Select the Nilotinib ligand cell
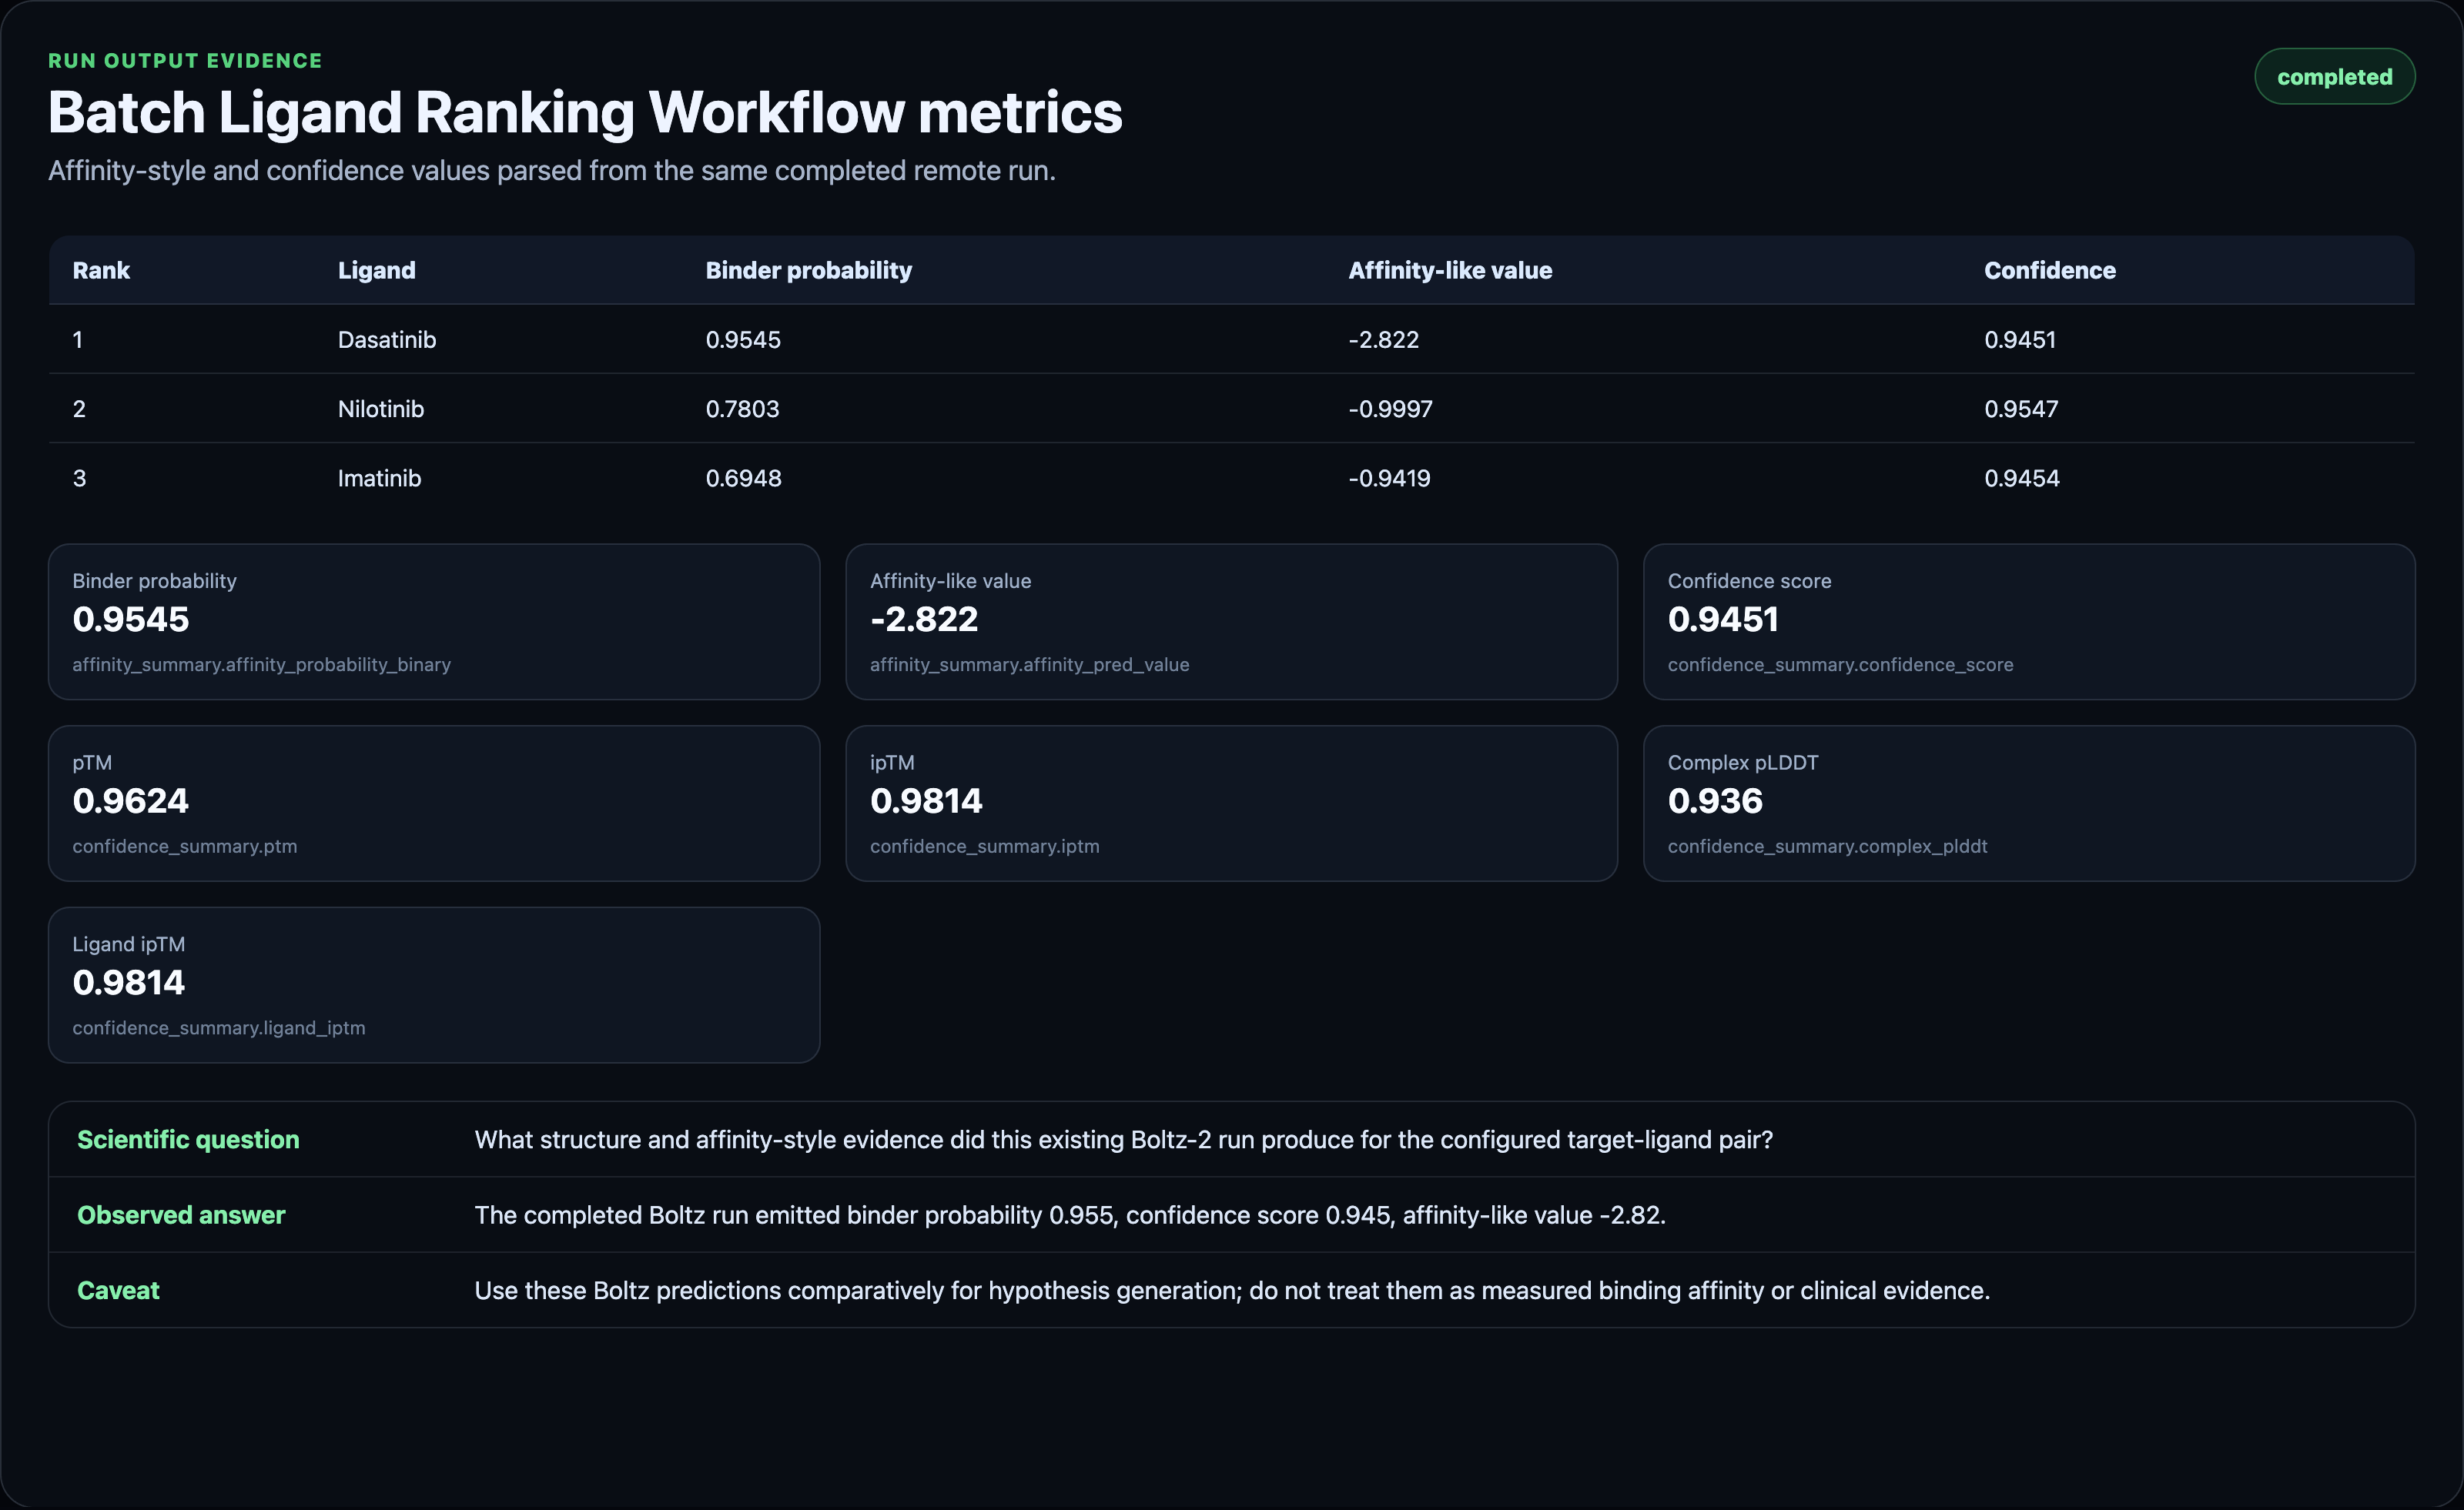The width and height of the screenshot is (2464, 1510). [380, 409]
